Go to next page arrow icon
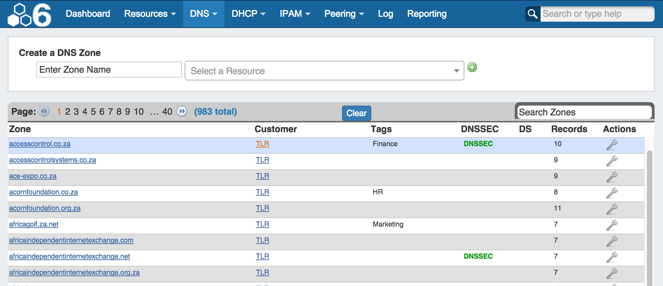Image resolution: width=663 pixels, height=286 pixels. 182,111
